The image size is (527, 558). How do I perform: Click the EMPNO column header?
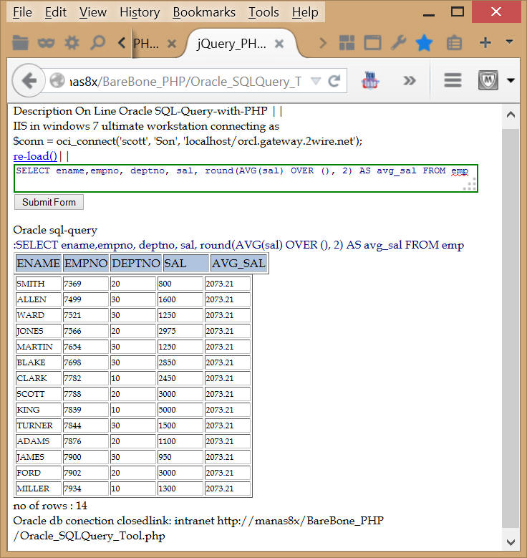[86, 264]
